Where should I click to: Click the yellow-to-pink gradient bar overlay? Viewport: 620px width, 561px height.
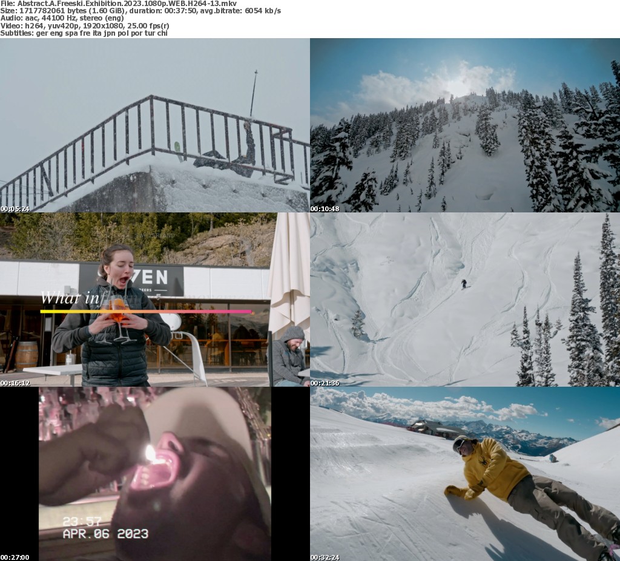coord(146,312)
